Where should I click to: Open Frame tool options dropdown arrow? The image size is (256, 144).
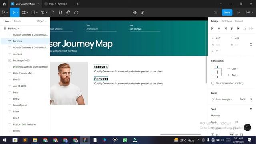[27, 12]
